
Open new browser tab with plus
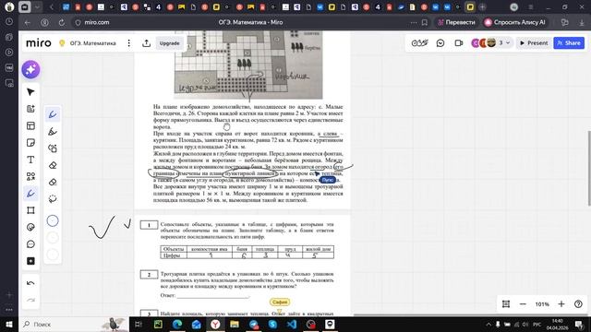(482, 6)
